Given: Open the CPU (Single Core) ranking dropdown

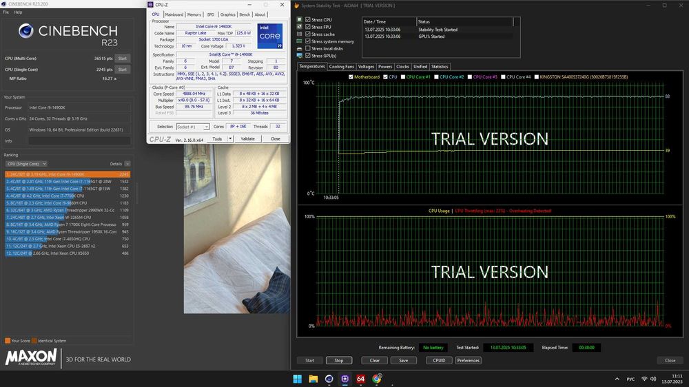Looking at the screenshot, I should (x=26, y=164).
